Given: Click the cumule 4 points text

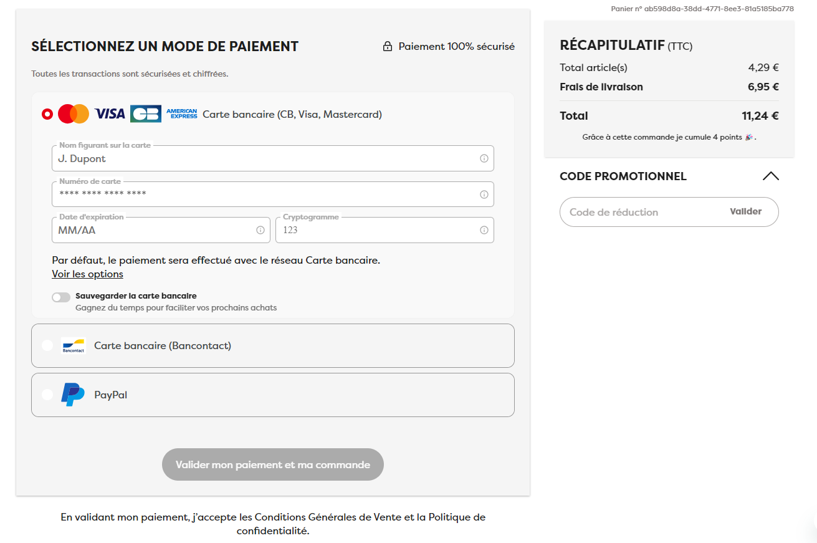Looking at the screenshot, I should tap(669, 137).
